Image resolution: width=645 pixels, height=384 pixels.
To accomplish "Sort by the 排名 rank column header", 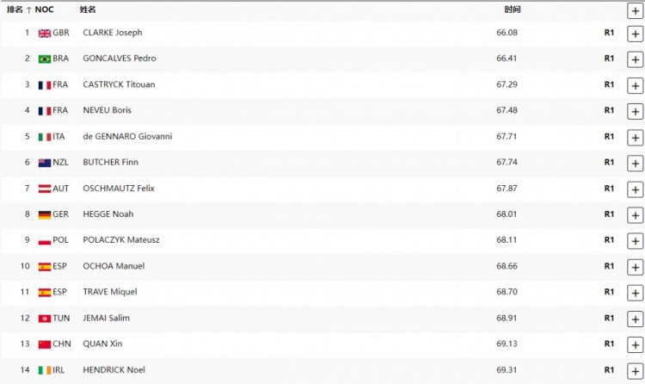I will pos(19,9).
